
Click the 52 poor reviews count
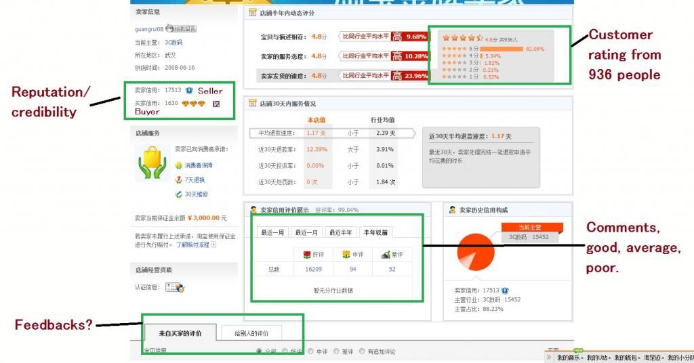point(392,270)
